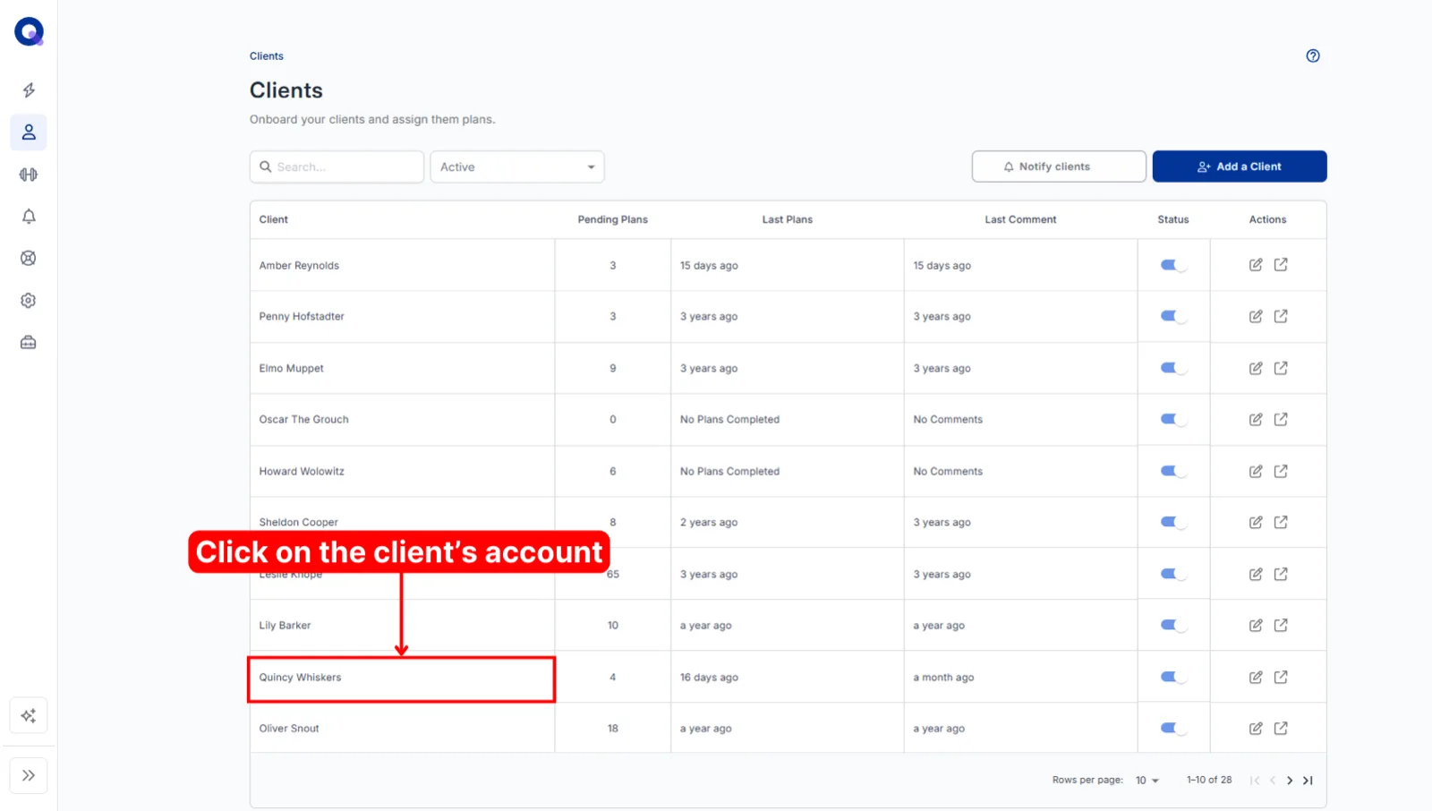
Task: Click Add a Client button
Action: click(1240, 166)
